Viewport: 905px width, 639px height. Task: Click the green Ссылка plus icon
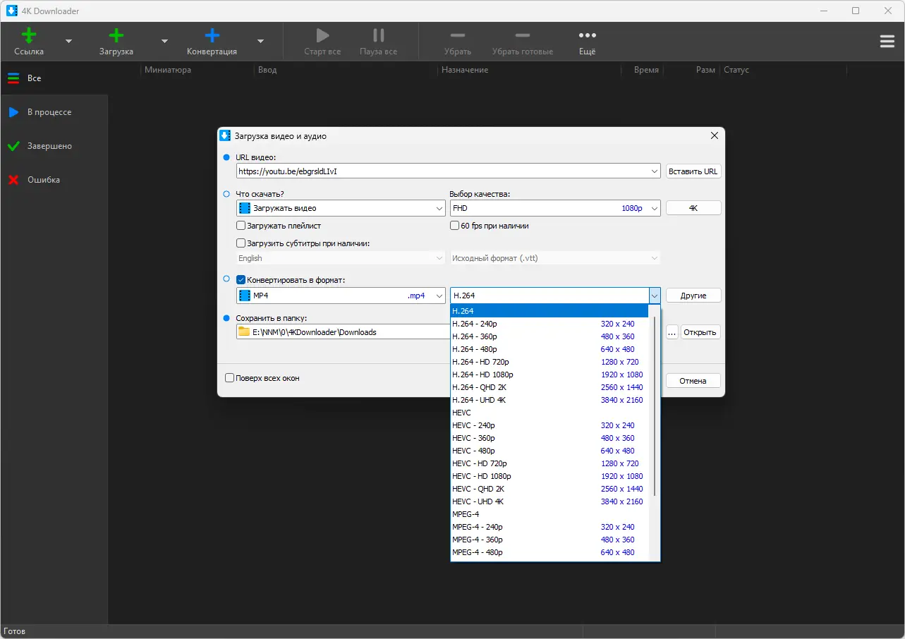[29, 36]
